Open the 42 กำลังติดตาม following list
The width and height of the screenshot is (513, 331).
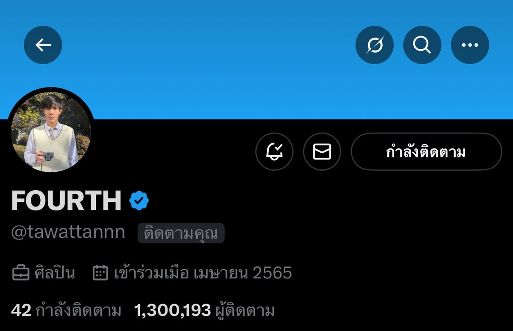66,310
